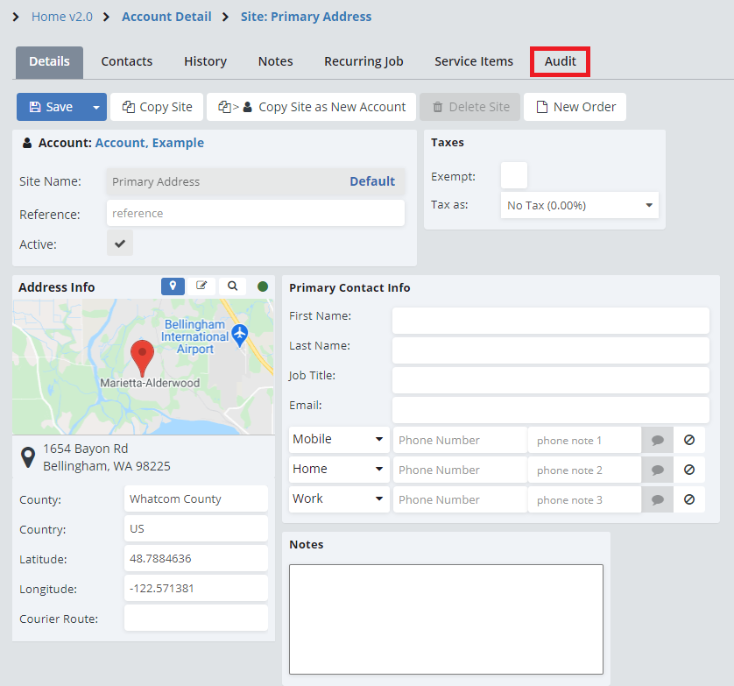734x686 pixels.
Task: Click the map pin icon in Address Info header
Action: pos(173,286)
